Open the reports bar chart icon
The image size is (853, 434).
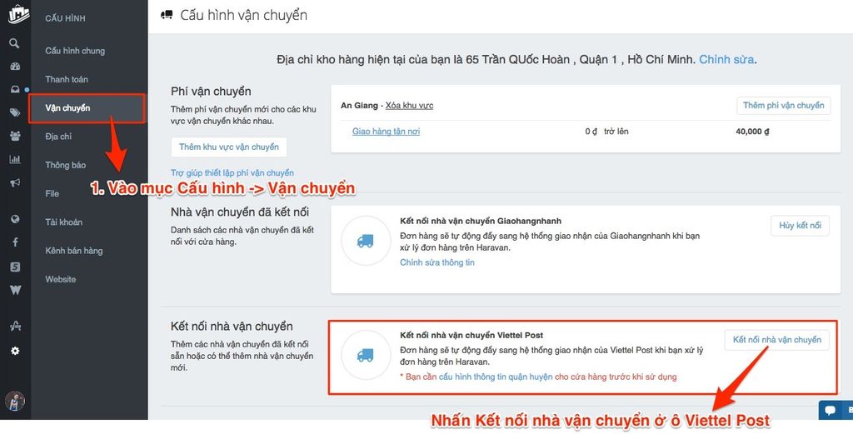click(x=15, y=159)
